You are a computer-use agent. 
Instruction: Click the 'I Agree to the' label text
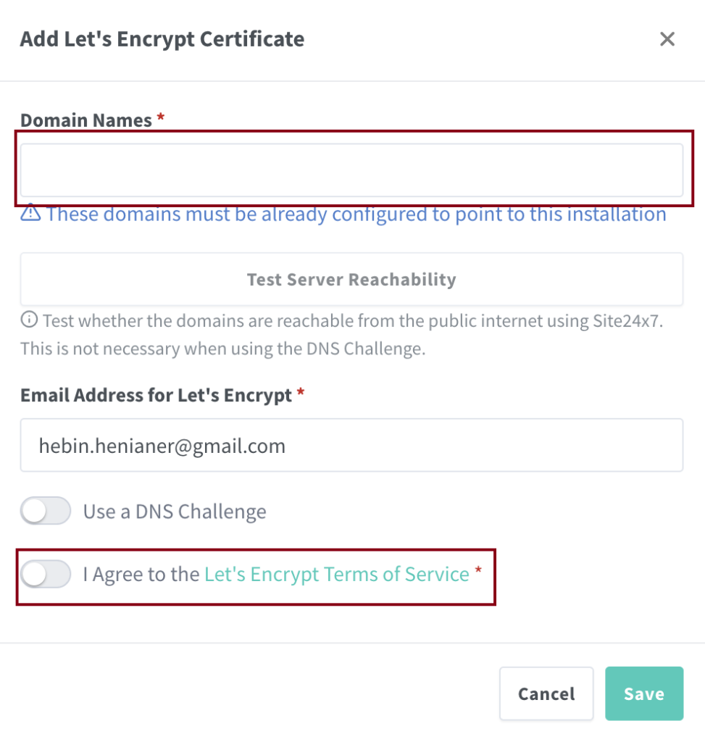pyautogui.click(x=141, y=575)
